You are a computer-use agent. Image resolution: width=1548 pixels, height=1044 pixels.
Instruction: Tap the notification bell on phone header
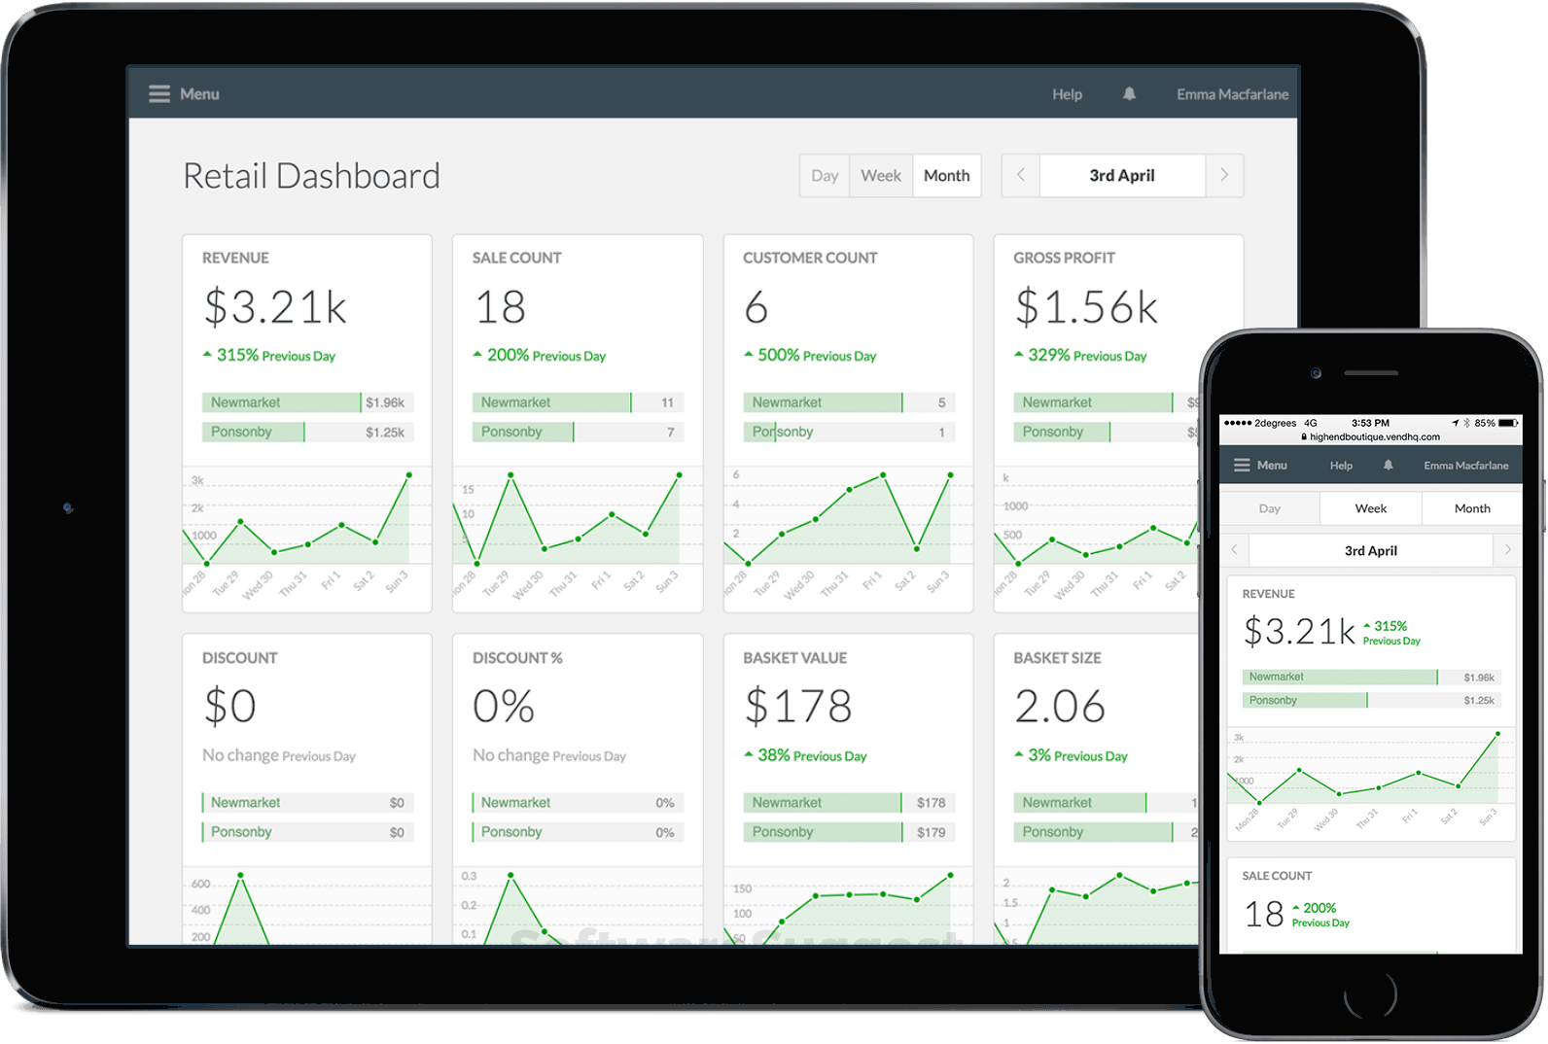[x=1389, y=466]
